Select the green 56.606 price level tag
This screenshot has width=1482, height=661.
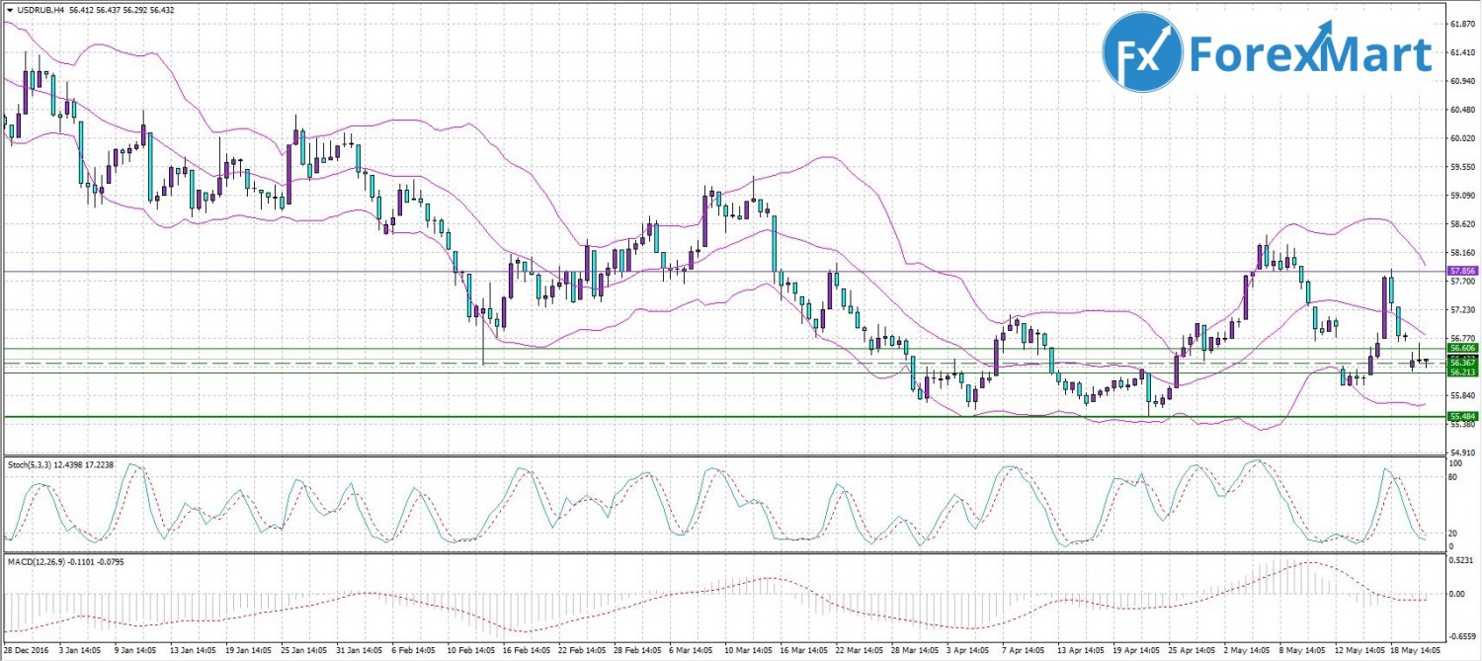(x=1462, y=349)
